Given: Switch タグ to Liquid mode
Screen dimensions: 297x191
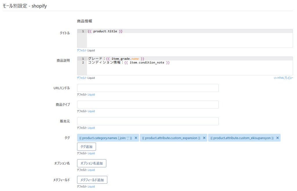Looking at the screenshot, I should pos(91,153).
